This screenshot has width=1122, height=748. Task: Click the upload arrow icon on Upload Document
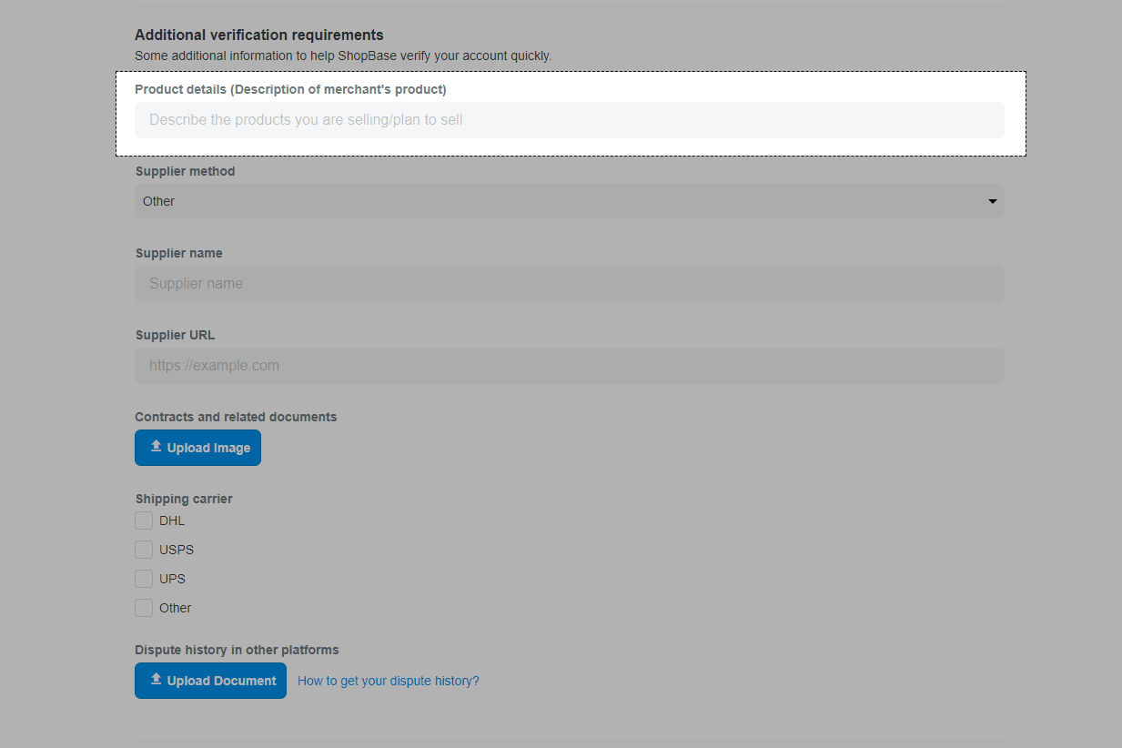[x=156, y=680]
